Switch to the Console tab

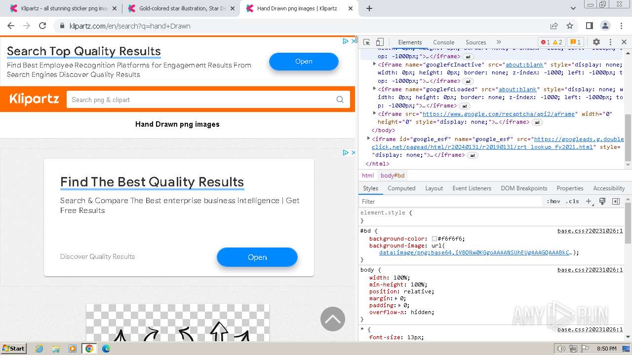pyautogui.click(x=443, y=42)
